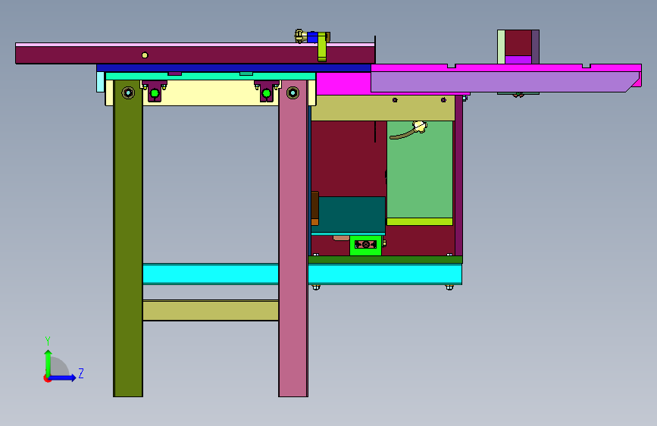
Task: Select the khaki plate above the enclosure
Action: pyautogui.click(x=383, y=108)
